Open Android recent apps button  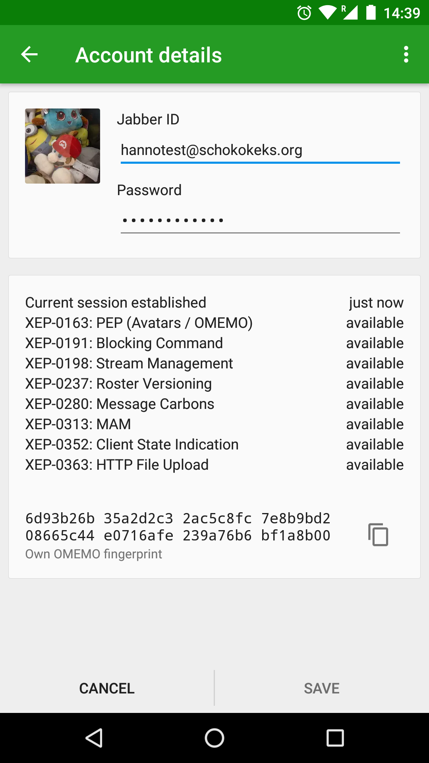(335, 738)
